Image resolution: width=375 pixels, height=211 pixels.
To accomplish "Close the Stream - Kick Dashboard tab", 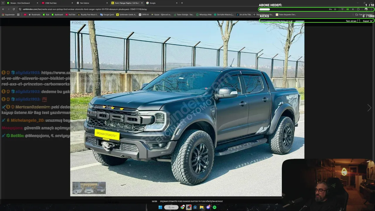I will pyautogui.click(x=37, y=3).
